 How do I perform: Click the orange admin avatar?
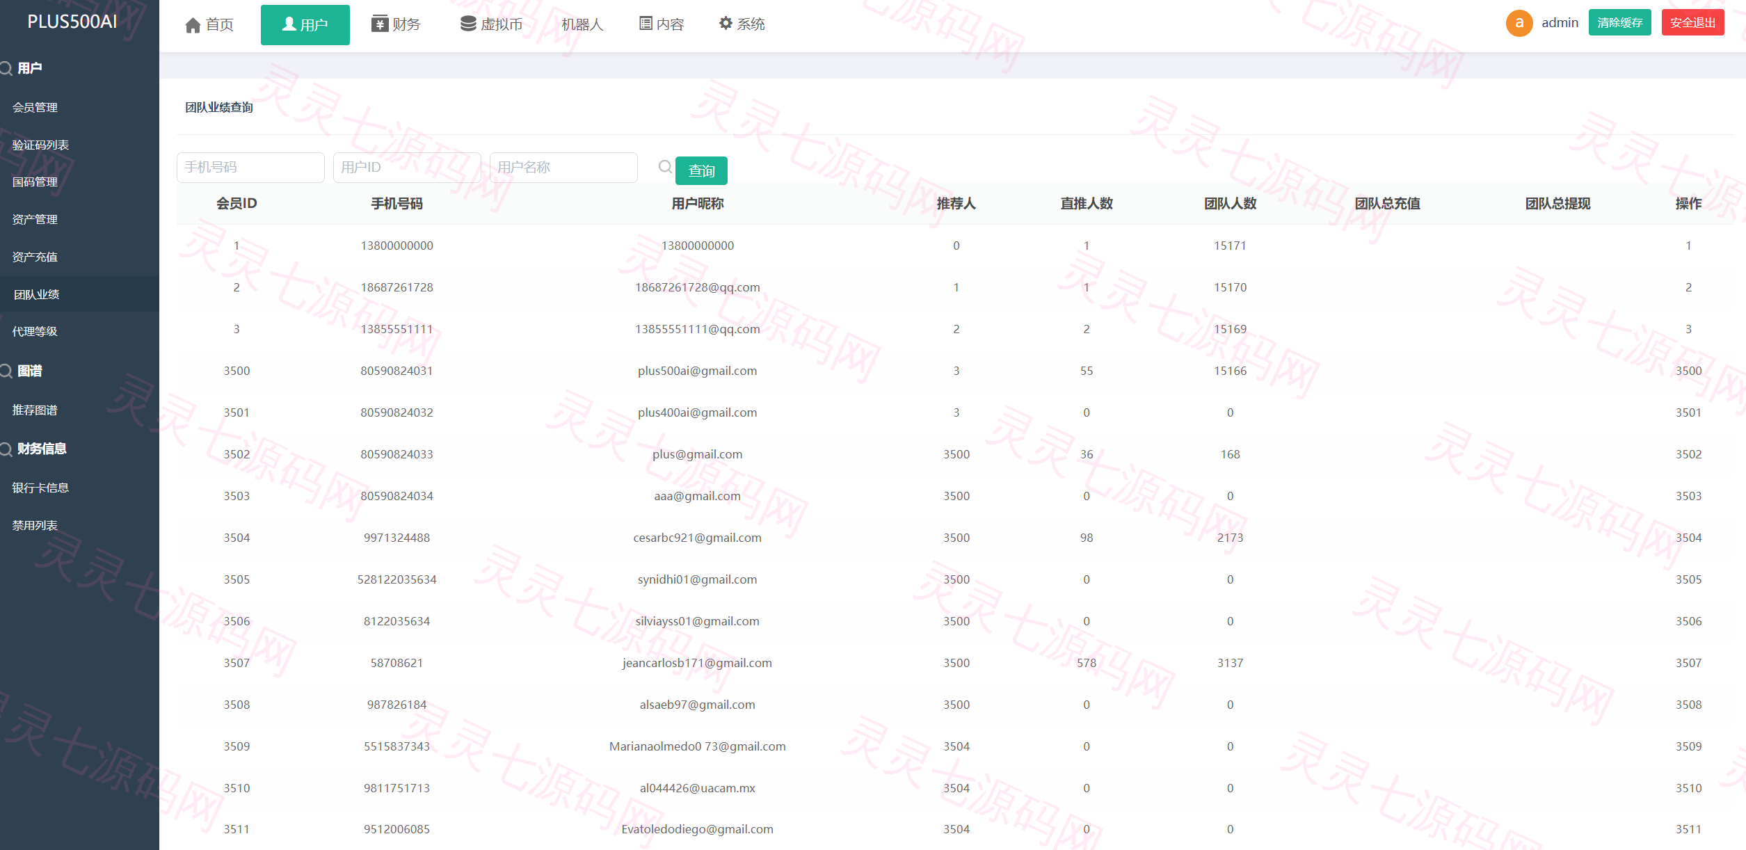pyautogui.click(x=1519, y=23)
